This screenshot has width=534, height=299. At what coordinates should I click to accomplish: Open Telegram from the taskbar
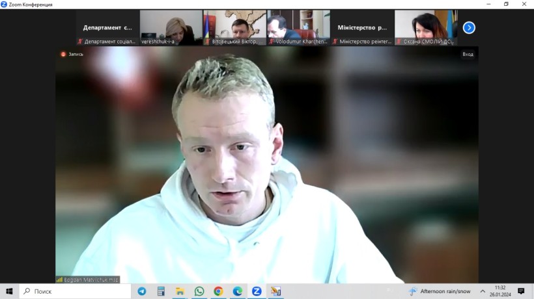(x=142, y=291)
